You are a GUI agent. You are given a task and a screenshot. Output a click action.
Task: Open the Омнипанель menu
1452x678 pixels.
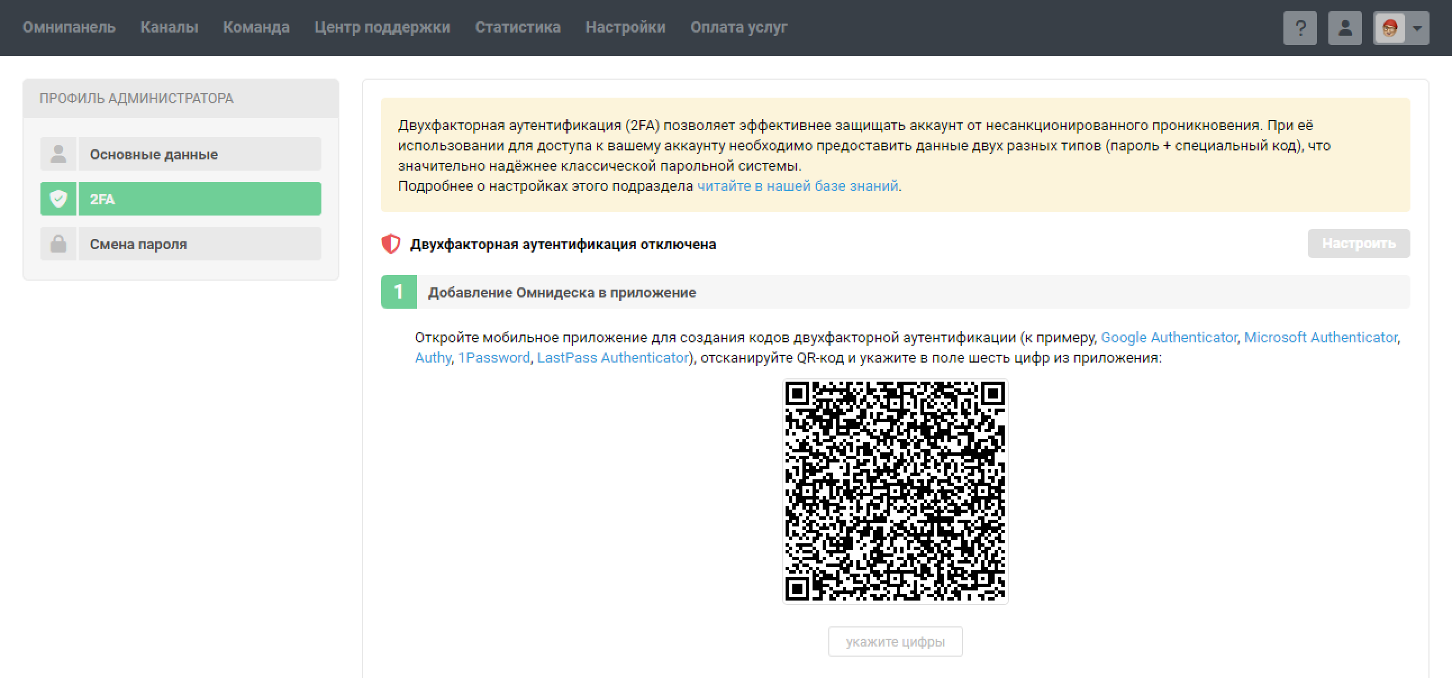(x=69, y=27)
